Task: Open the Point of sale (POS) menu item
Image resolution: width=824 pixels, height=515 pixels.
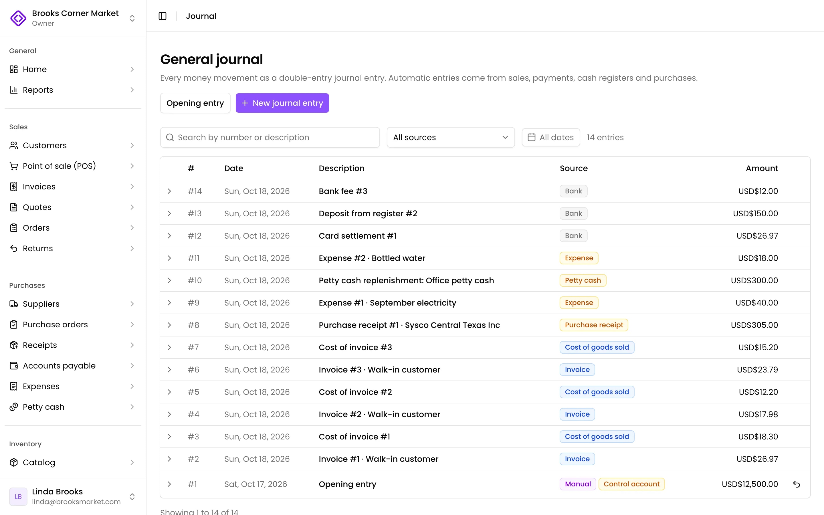Action: click(x=72, y=166)
